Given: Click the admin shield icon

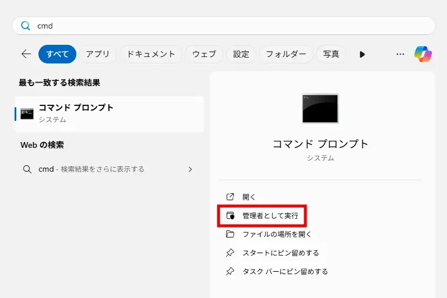Looking at the screenshot, I should point(230,216).
